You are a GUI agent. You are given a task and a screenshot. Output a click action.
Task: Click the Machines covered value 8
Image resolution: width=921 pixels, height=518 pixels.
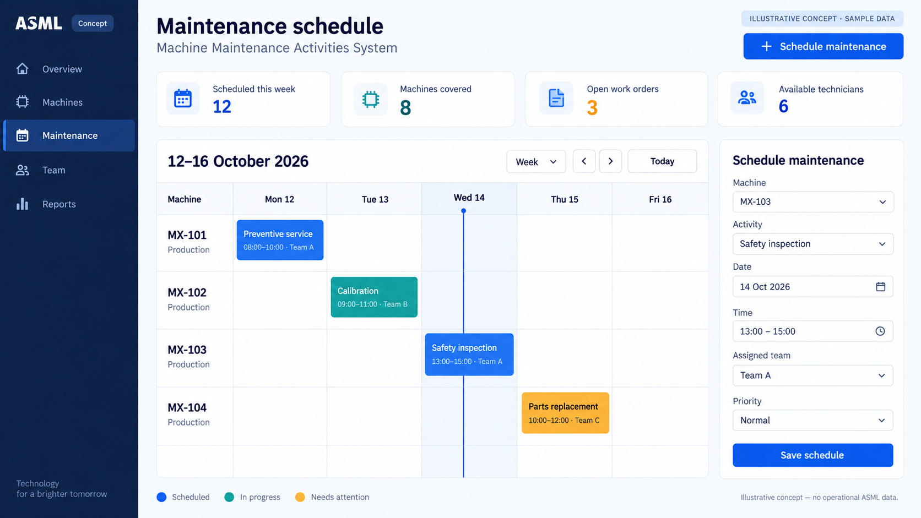pos(405,108)
